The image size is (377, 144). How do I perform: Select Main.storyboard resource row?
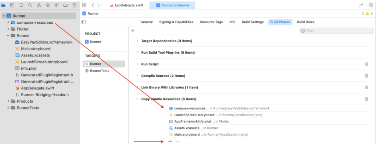(x=267, y=135)
